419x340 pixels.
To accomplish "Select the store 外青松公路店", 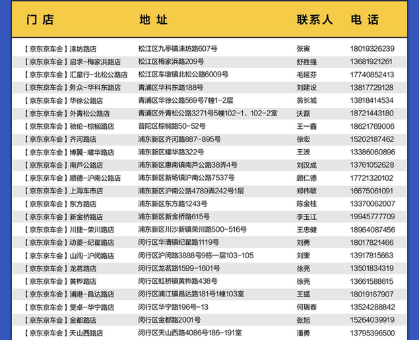I will coord(90,114).
